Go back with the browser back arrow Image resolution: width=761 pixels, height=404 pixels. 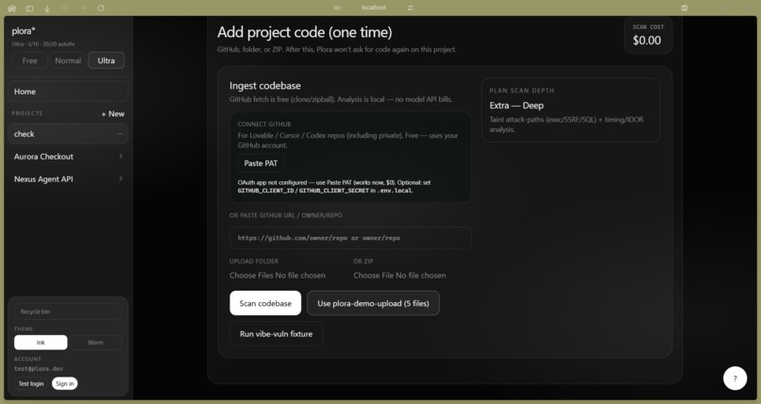(65, 8)
